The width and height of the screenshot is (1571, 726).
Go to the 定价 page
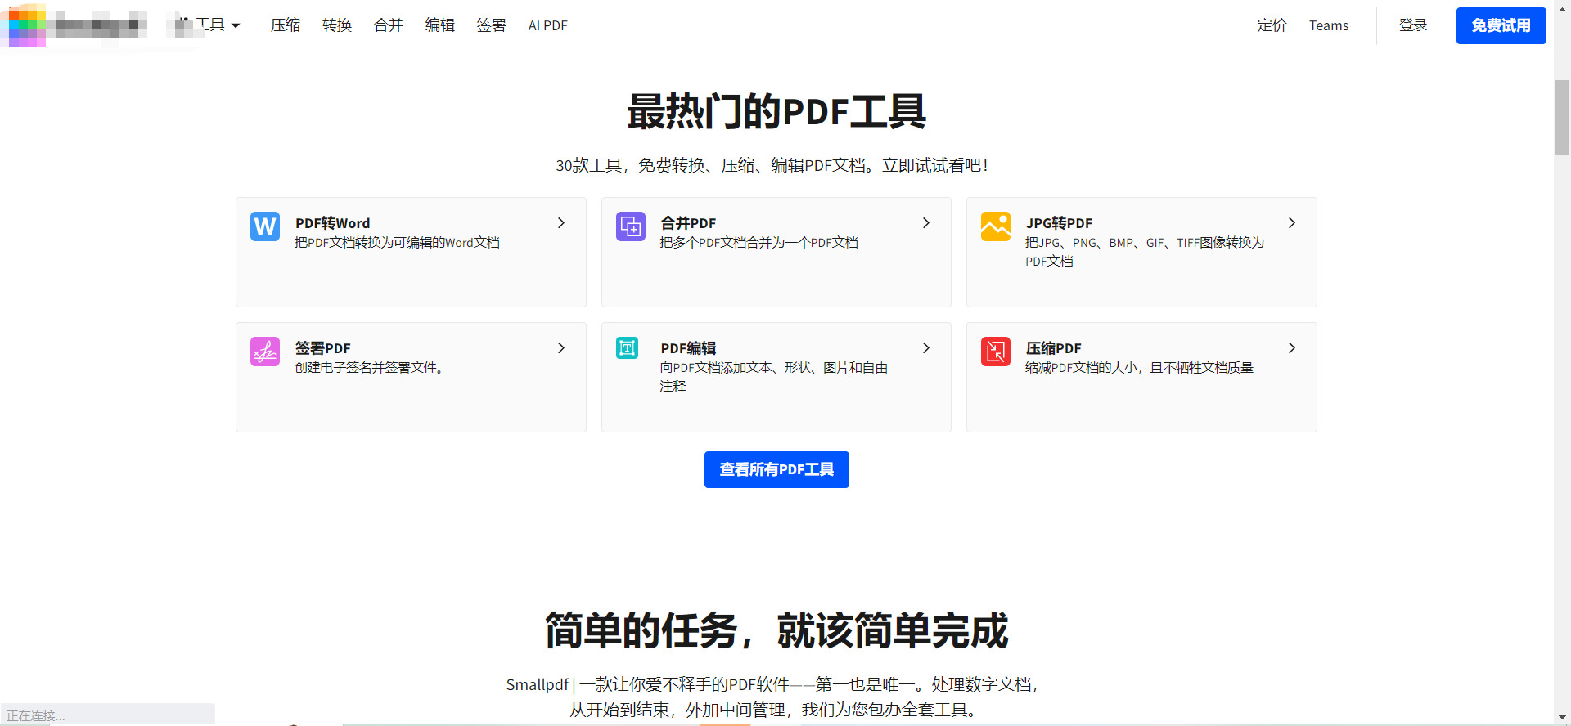click(1272, 25)
